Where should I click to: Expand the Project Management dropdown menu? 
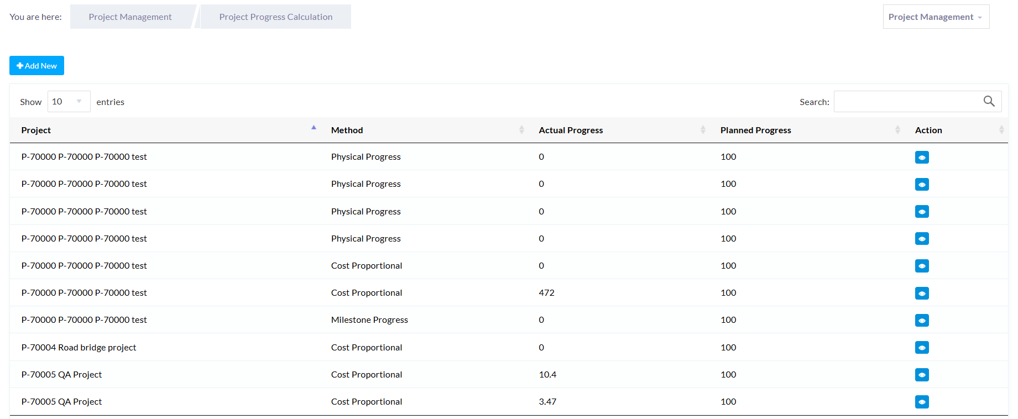(936, 17)
